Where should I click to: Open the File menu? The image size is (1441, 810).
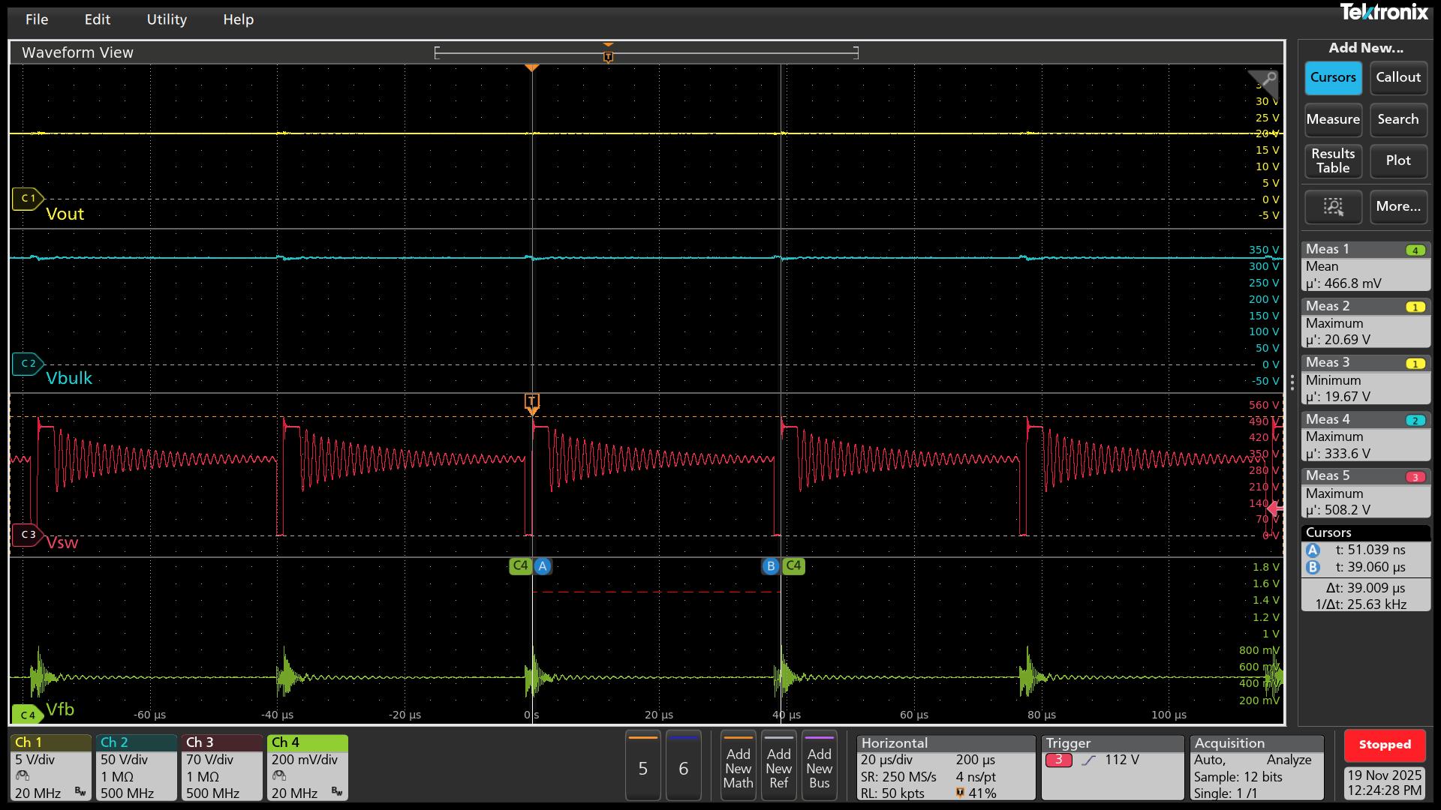(x=36, y=19)
